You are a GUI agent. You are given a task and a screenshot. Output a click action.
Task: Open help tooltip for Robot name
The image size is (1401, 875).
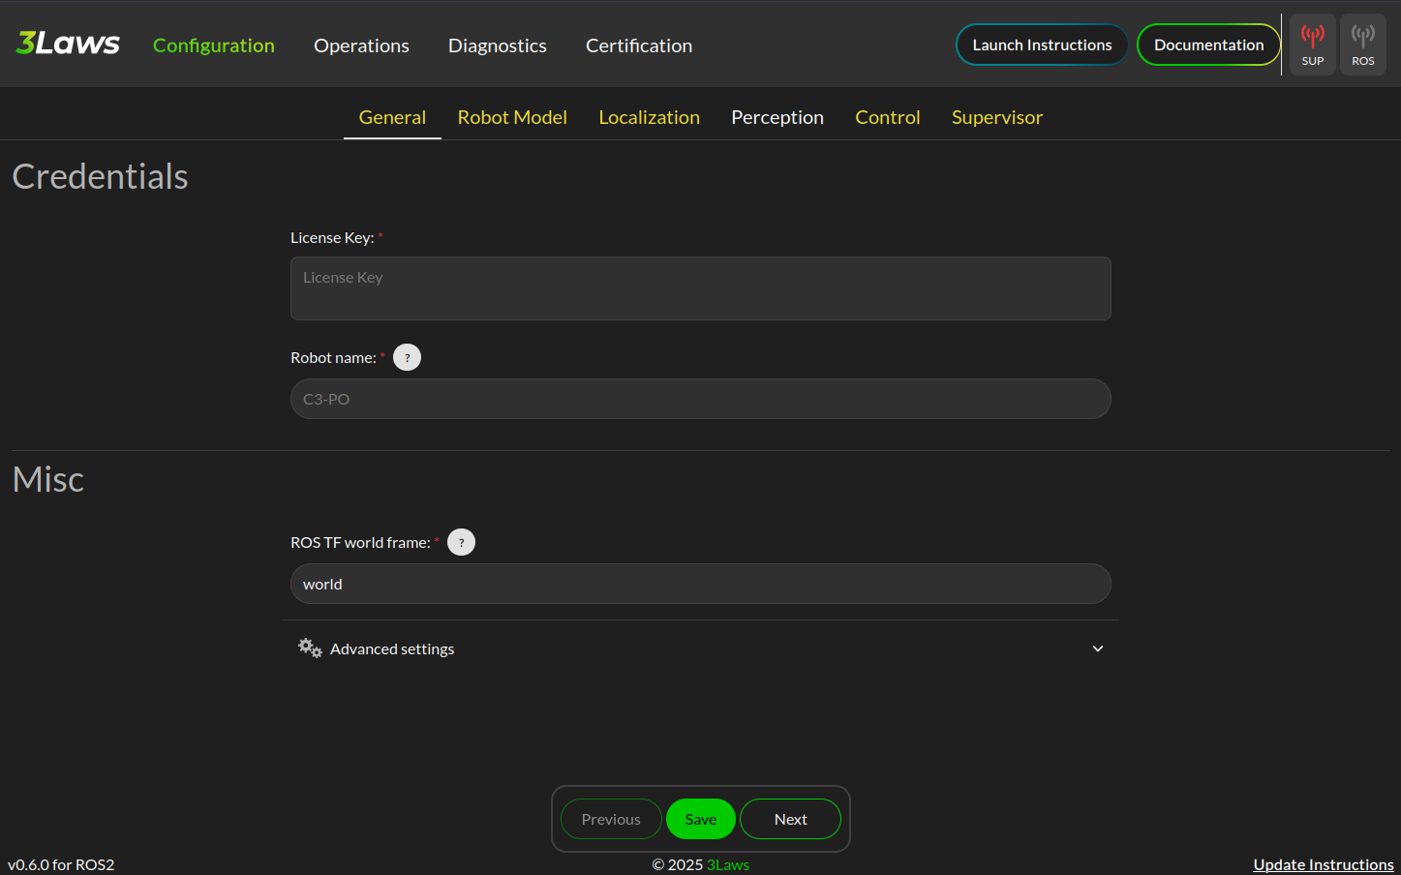(407, 357)
